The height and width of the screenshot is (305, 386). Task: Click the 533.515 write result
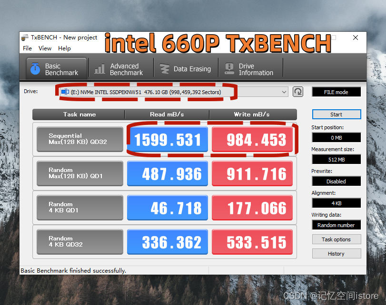[252, 242]
